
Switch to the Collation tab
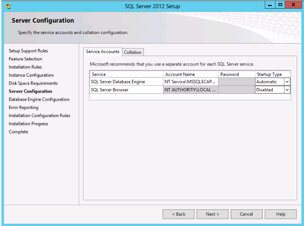(x=133, y=52)
